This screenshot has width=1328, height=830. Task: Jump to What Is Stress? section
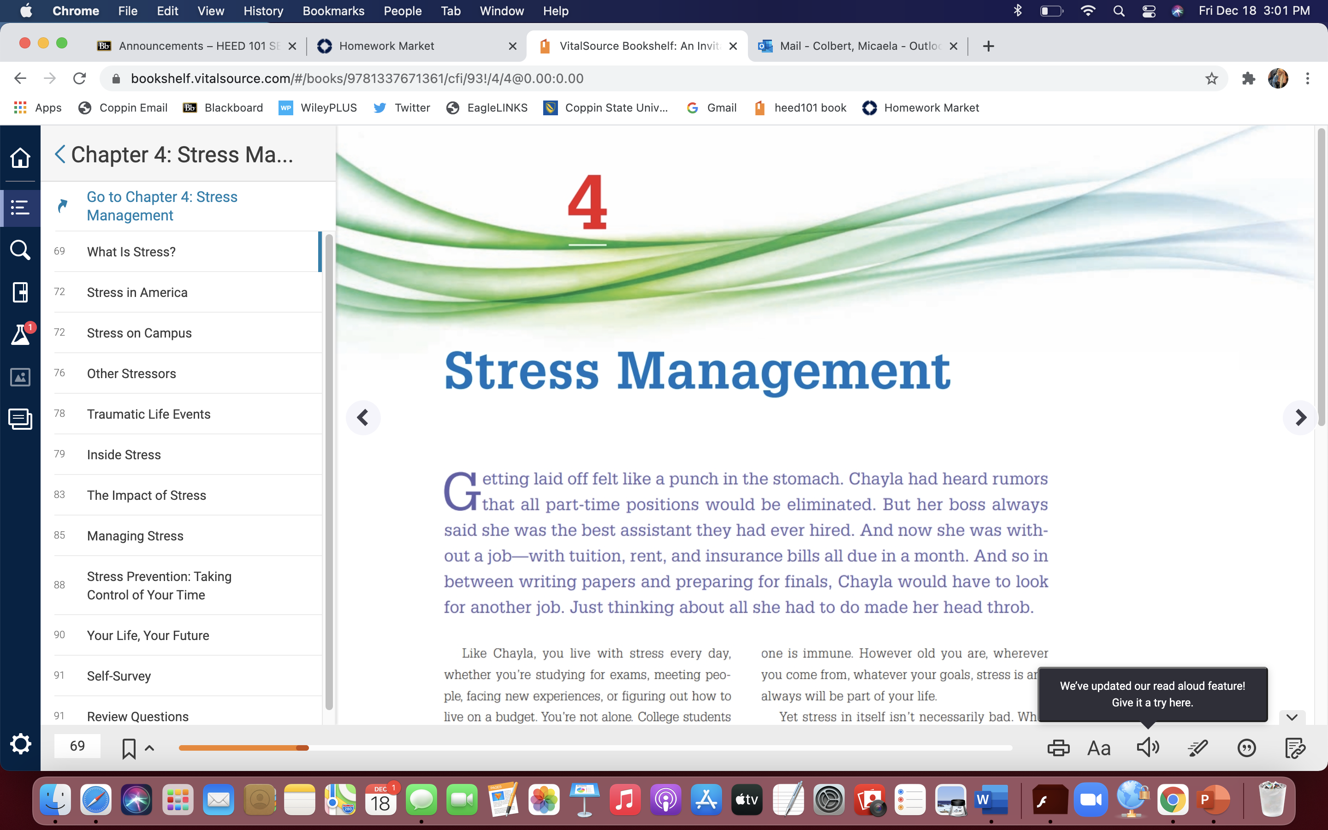click(x=188, y=252)
